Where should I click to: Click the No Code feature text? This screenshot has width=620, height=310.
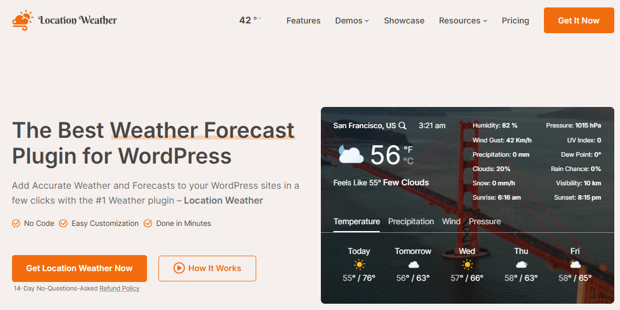pos(39,224)
